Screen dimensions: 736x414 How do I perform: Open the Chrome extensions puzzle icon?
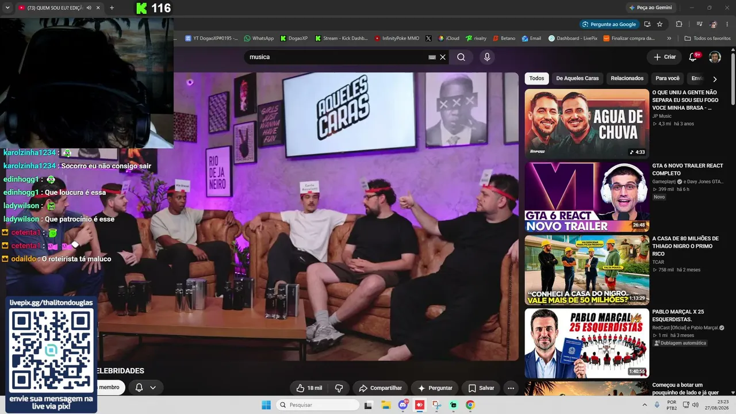point(679,24)
